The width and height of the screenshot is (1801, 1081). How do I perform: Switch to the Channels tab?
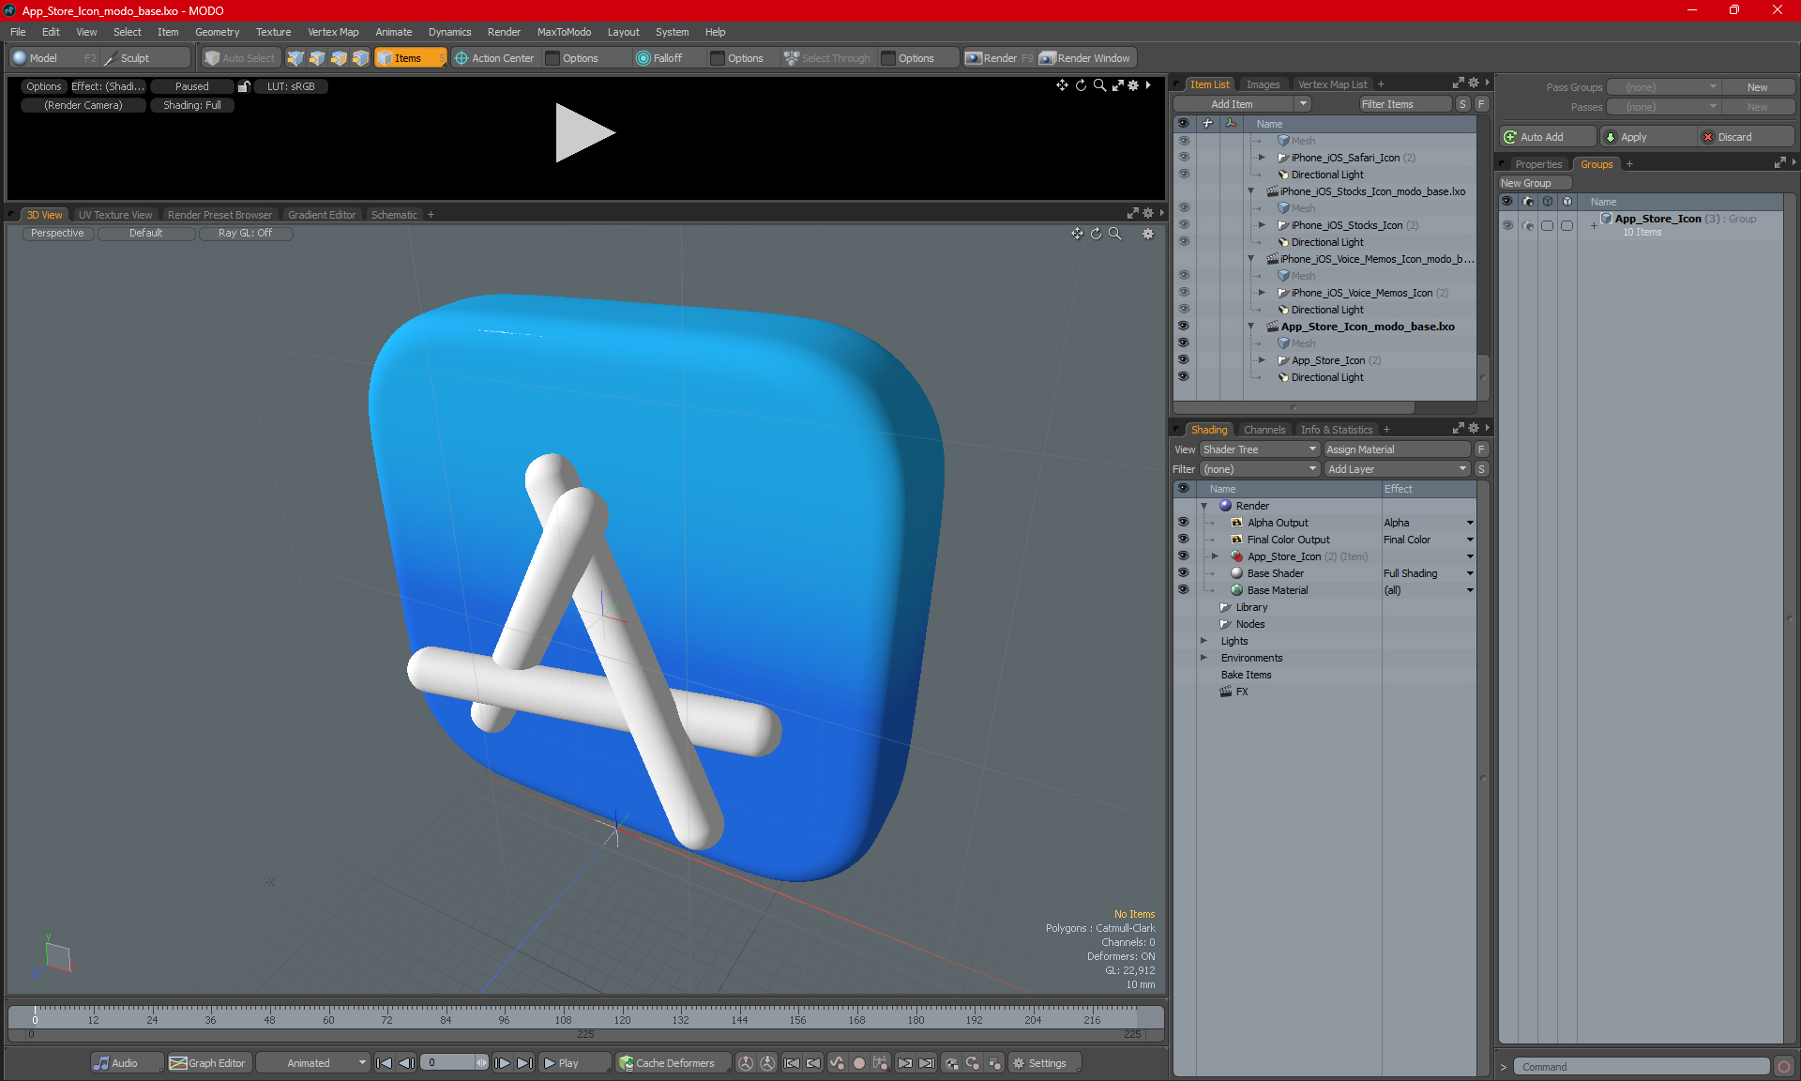click(1264, 430)
